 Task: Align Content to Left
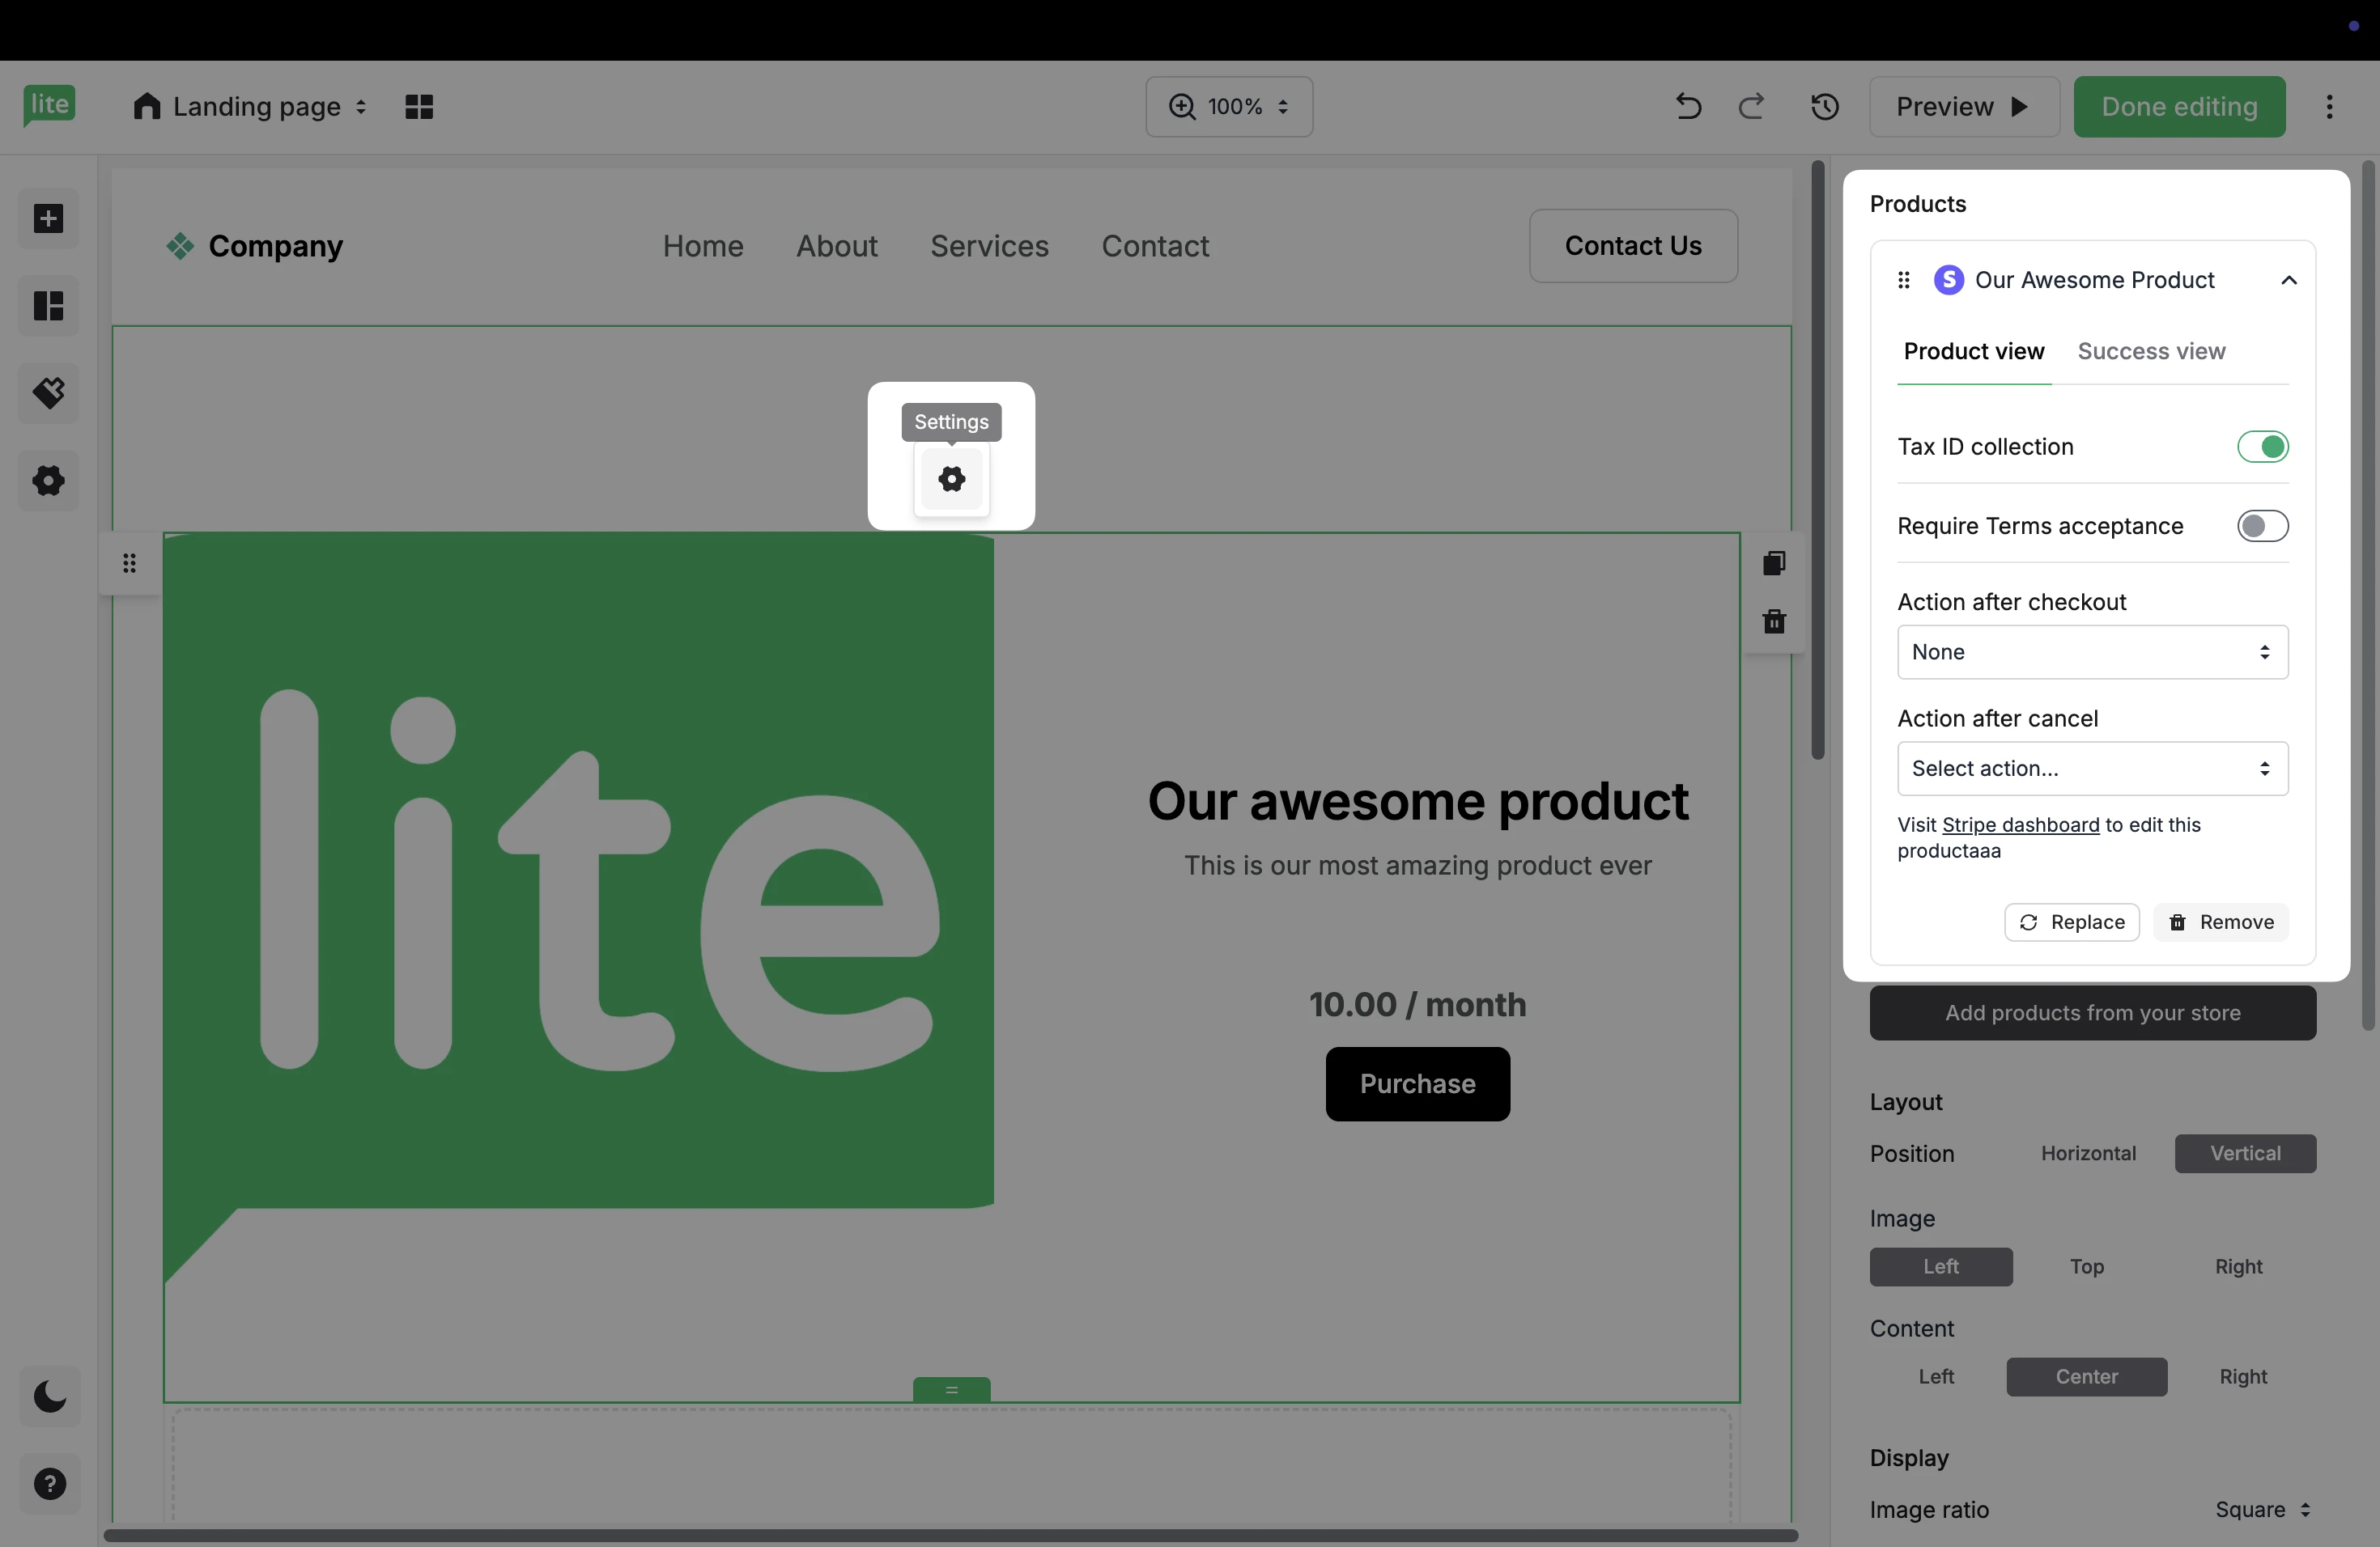tap(1936, 1376)
